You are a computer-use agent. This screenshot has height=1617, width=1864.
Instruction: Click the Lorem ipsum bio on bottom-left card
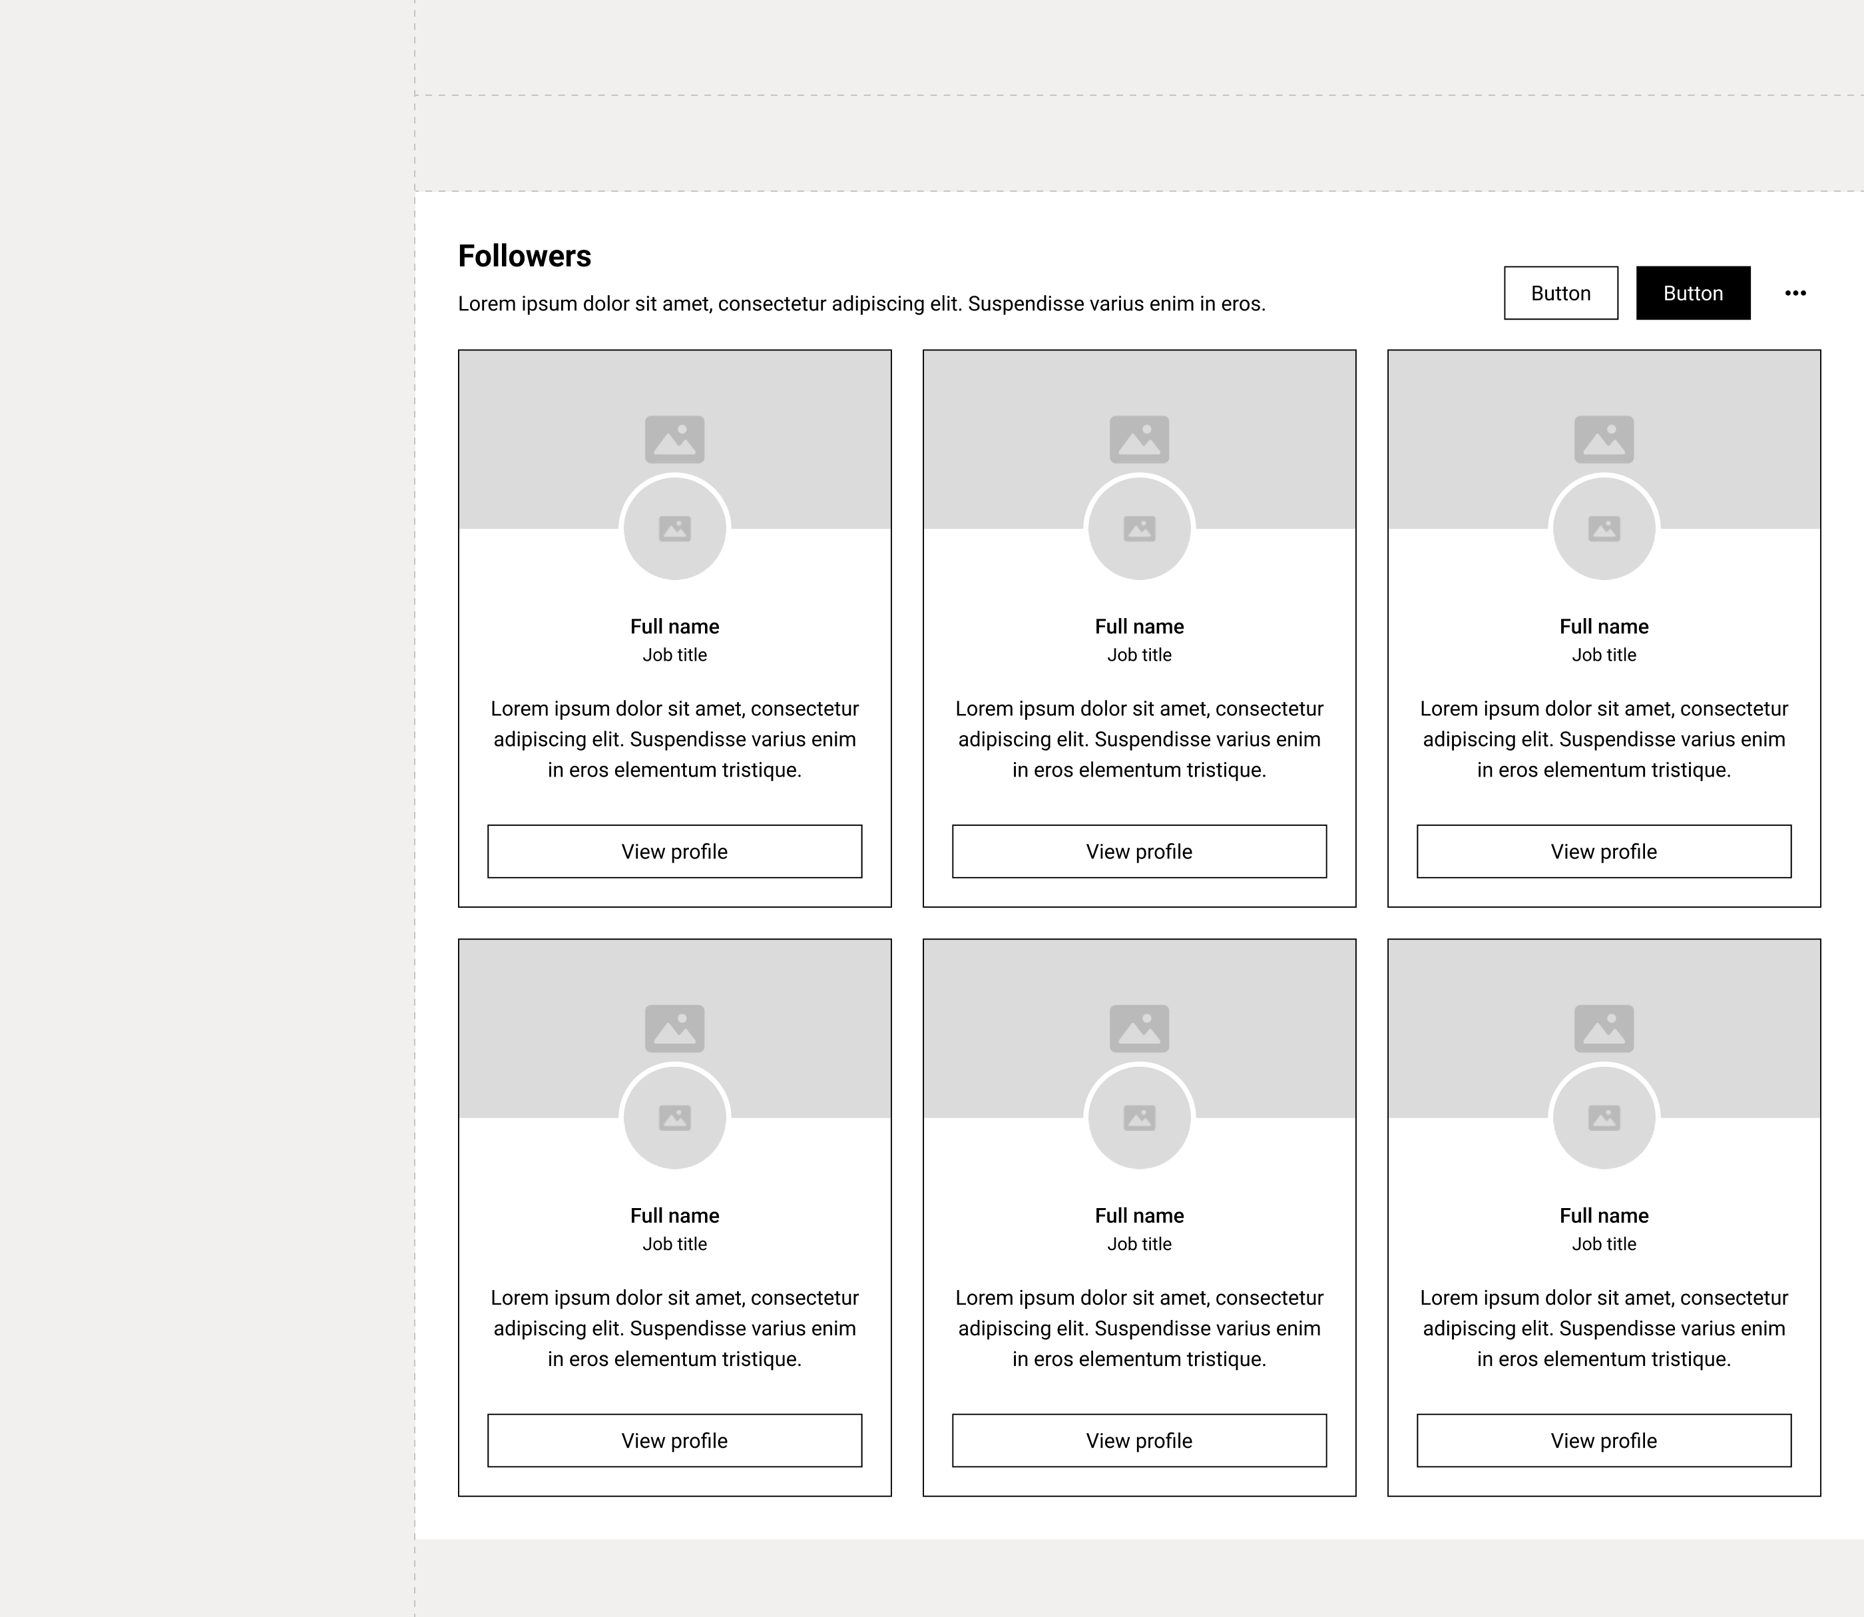point(674,1328)
